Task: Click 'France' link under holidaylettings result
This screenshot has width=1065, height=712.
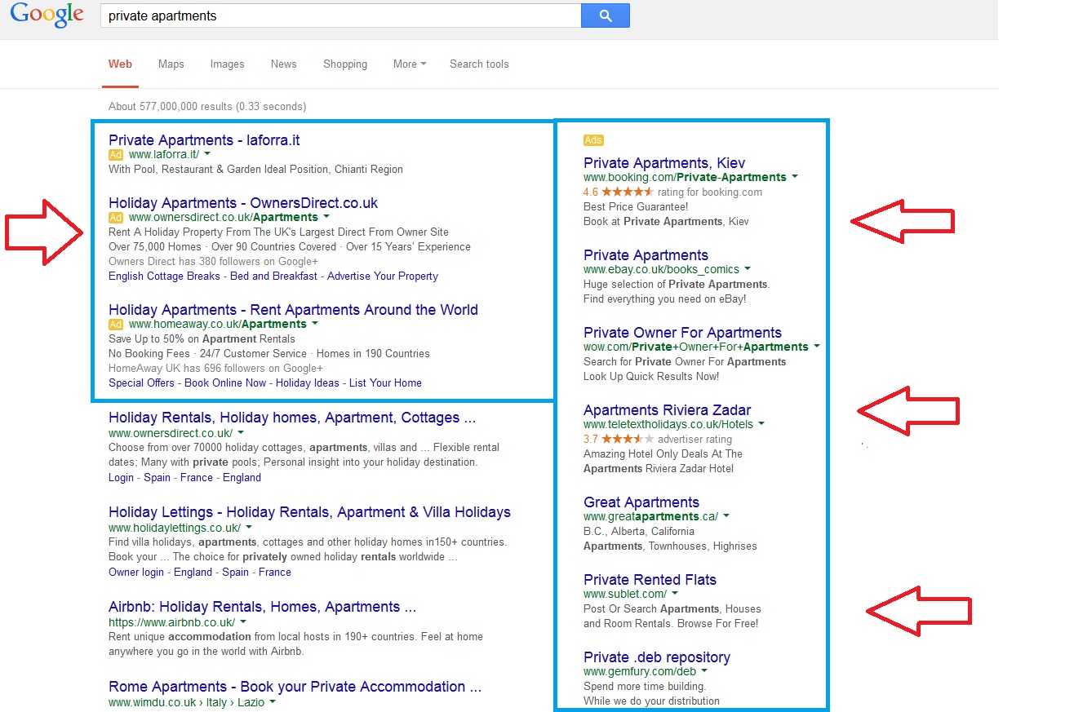Action: point(275,572)
